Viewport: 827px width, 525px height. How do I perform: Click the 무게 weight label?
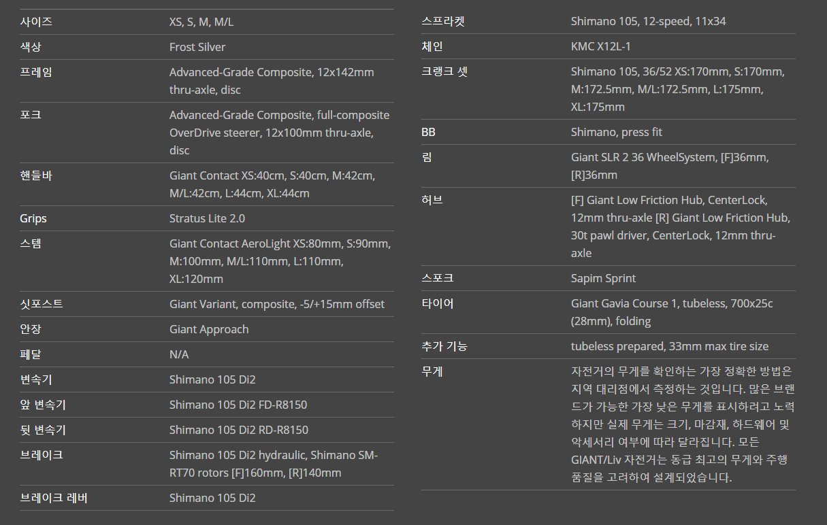[x=432, y=371]
